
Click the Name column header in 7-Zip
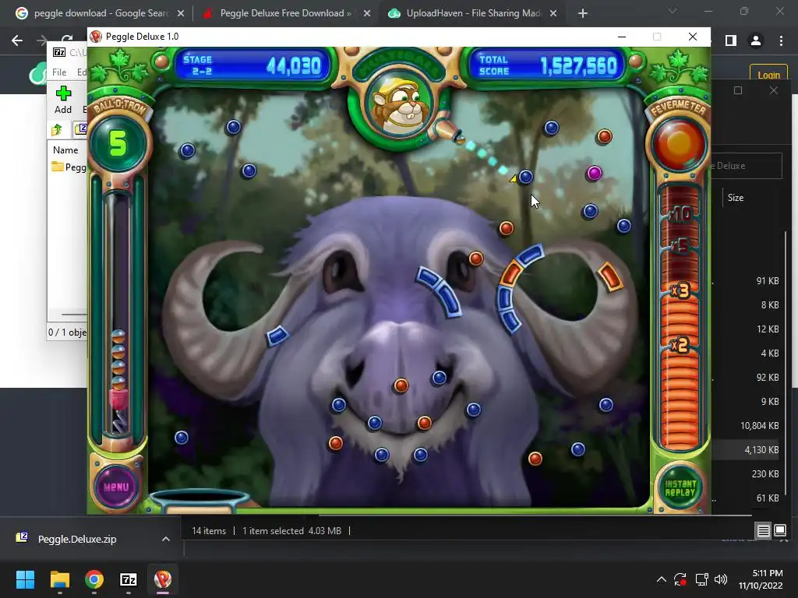click(65, 150)
